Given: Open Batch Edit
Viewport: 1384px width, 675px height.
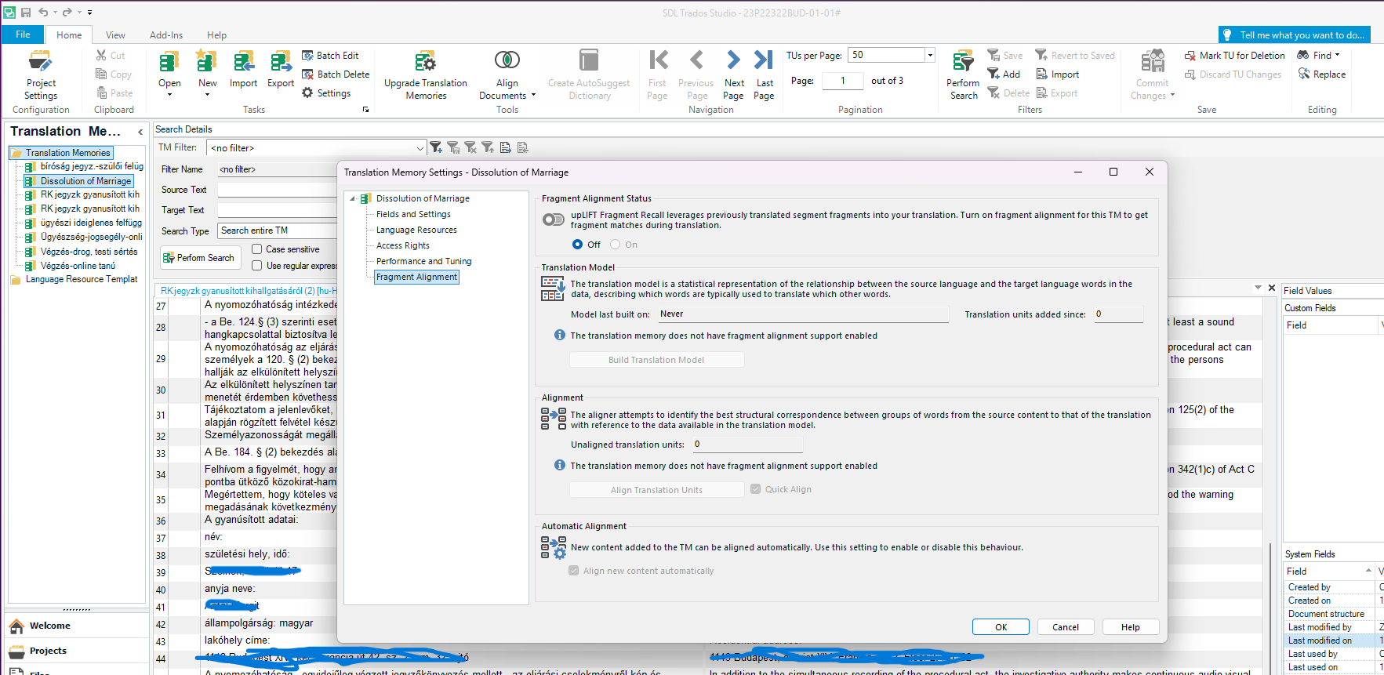Looking at the screenshot, I should coord(331,56).
